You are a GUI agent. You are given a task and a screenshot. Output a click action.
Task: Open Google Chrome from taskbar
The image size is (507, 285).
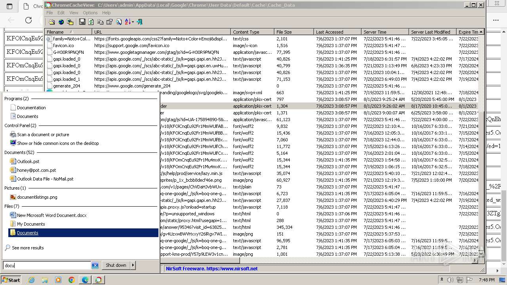[72, 280]
